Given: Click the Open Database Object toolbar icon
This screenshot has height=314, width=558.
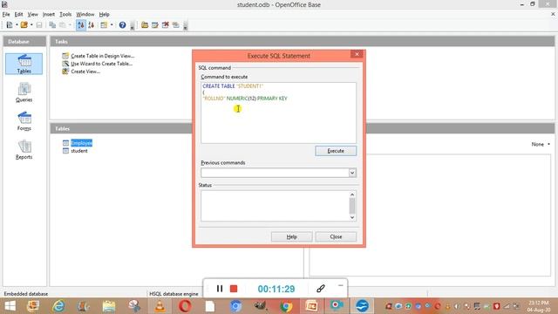Looking at the screenshot, I should tap(145, 25).
